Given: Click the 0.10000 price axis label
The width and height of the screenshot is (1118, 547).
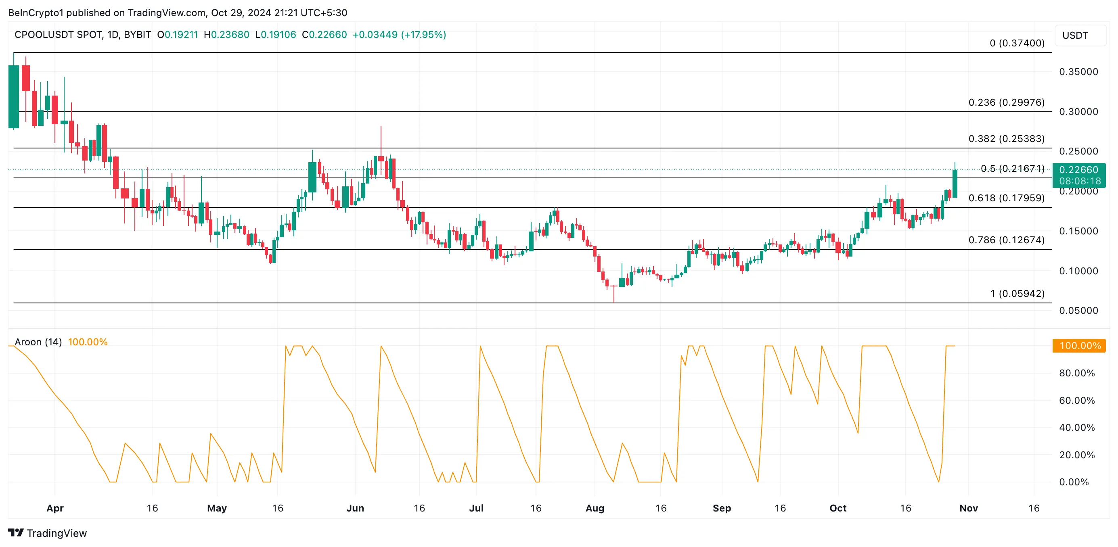Looking at the screenshot, I should point(1078,271).
